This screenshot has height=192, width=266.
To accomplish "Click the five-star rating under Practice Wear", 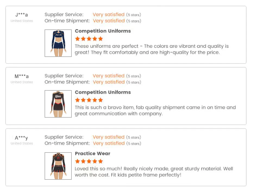I will [89, 161].
